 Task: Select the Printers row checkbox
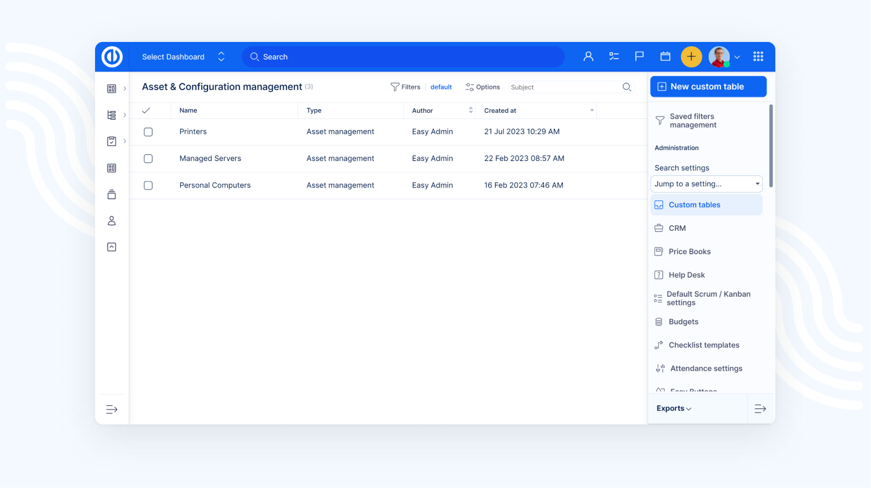[148, 132]
